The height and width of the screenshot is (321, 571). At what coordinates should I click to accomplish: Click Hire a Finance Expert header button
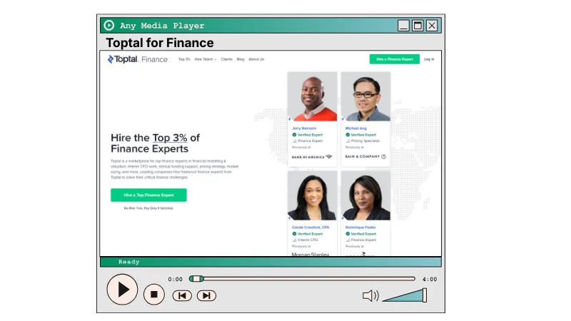click(395, 59)
